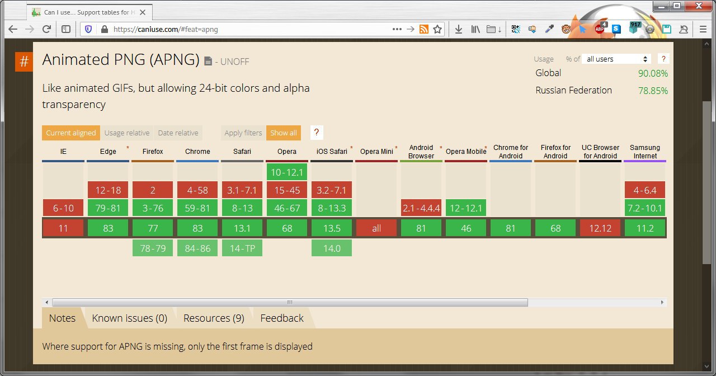This screenshot has width=716, height=376.
Task: Open Adblock Plus ABP menu
Action: pyautogui.click(x=600, y=29)
